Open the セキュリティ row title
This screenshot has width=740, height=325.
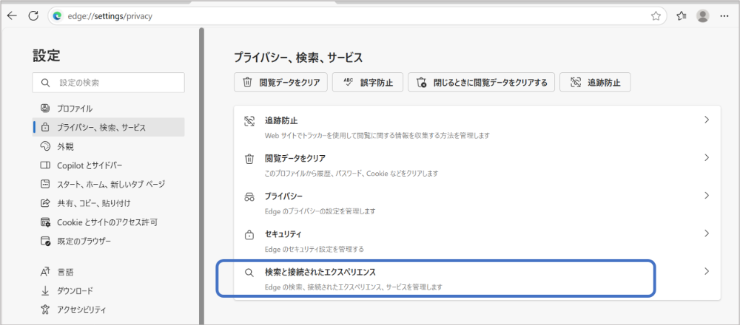pos(283,234)
